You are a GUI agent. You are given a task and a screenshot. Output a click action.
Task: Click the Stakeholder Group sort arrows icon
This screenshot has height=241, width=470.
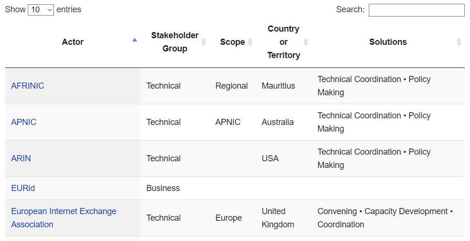tap(204, 42)
